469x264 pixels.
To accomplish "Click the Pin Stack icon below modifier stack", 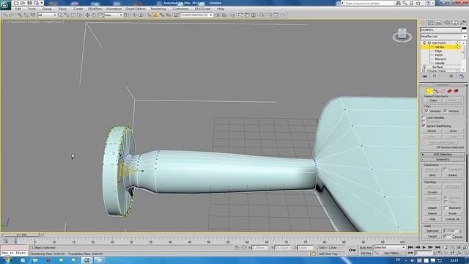I will [x=425, y=76].
